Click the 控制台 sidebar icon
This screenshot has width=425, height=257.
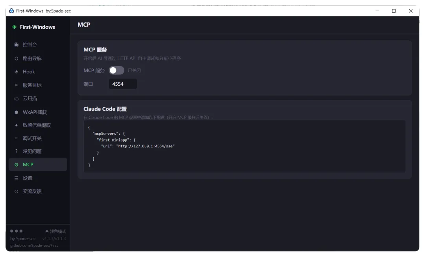[x=16, y=45]
